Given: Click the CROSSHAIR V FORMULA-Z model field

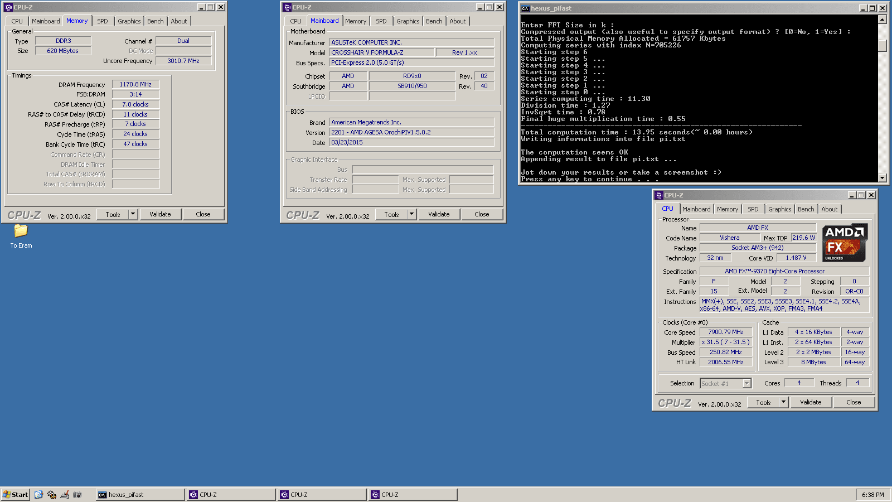Looking at the screenshot, I should click(x=382, y=52).
